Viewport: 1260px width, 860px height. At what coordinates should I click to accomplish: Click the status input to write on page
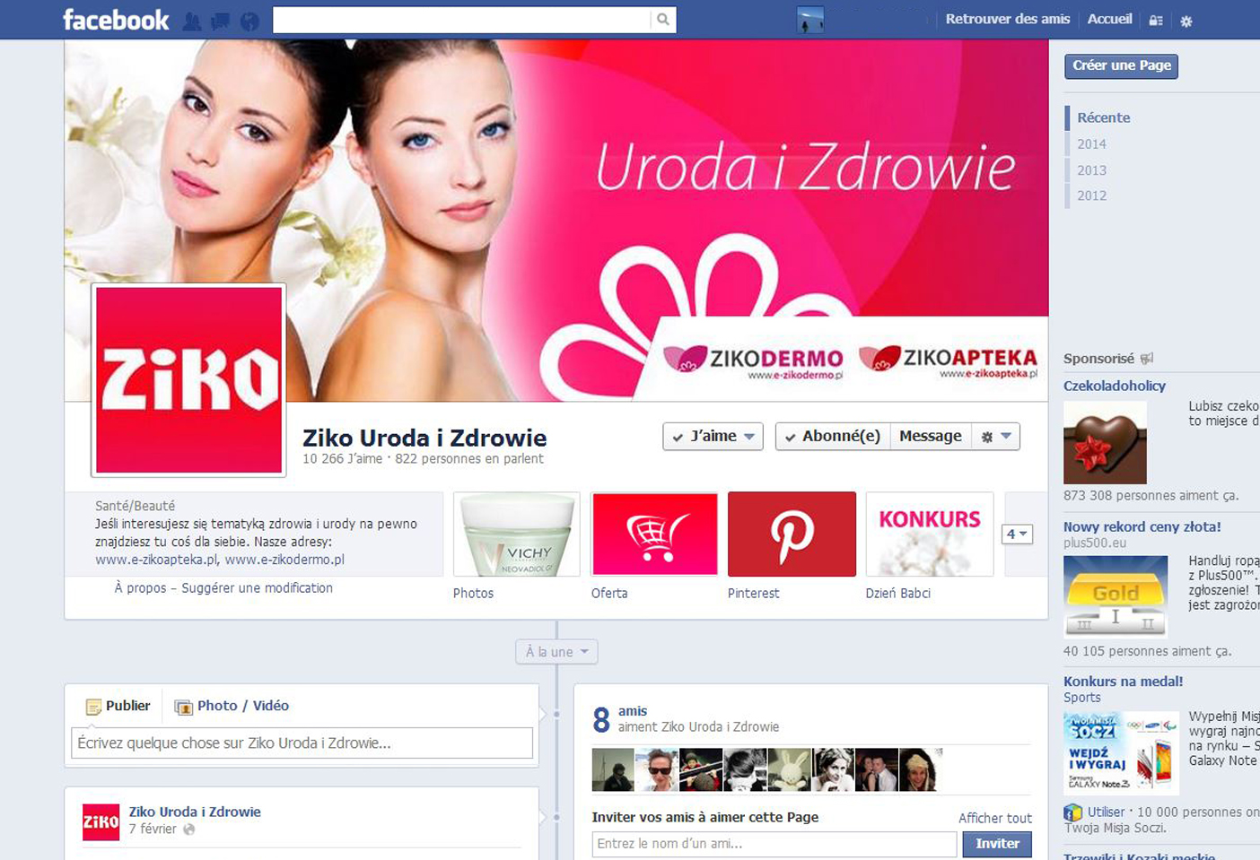[302, 743]
